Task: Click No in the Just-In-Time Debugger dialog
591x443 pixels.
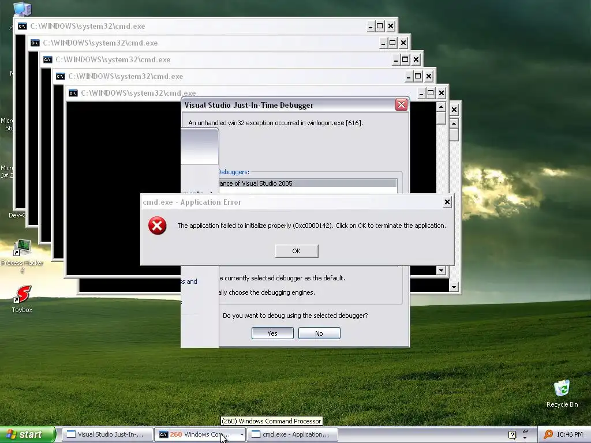Action: tap(319, 333)
